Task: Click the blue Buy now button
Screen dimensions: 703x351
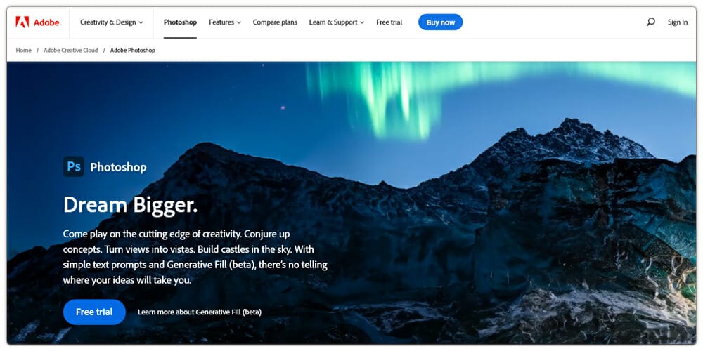Action: [x=440, y=22]
